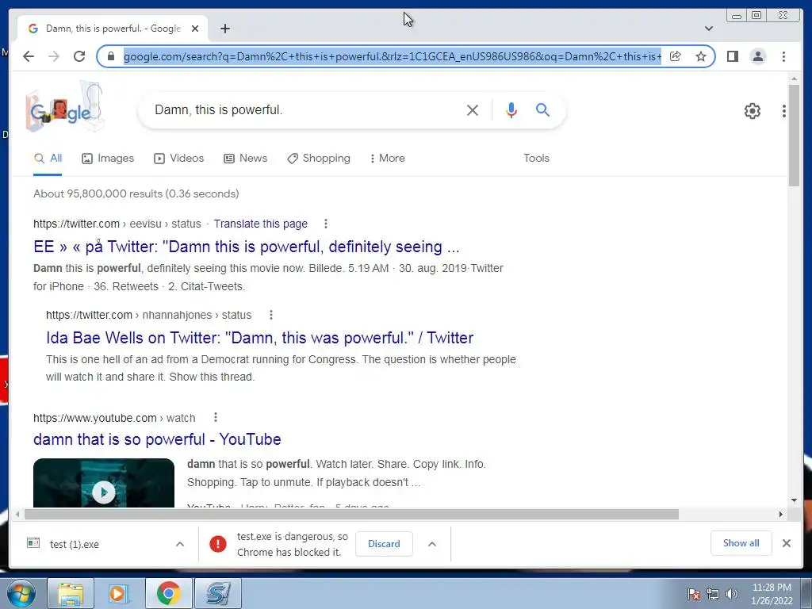Close the Google search tab

point(195,29)
